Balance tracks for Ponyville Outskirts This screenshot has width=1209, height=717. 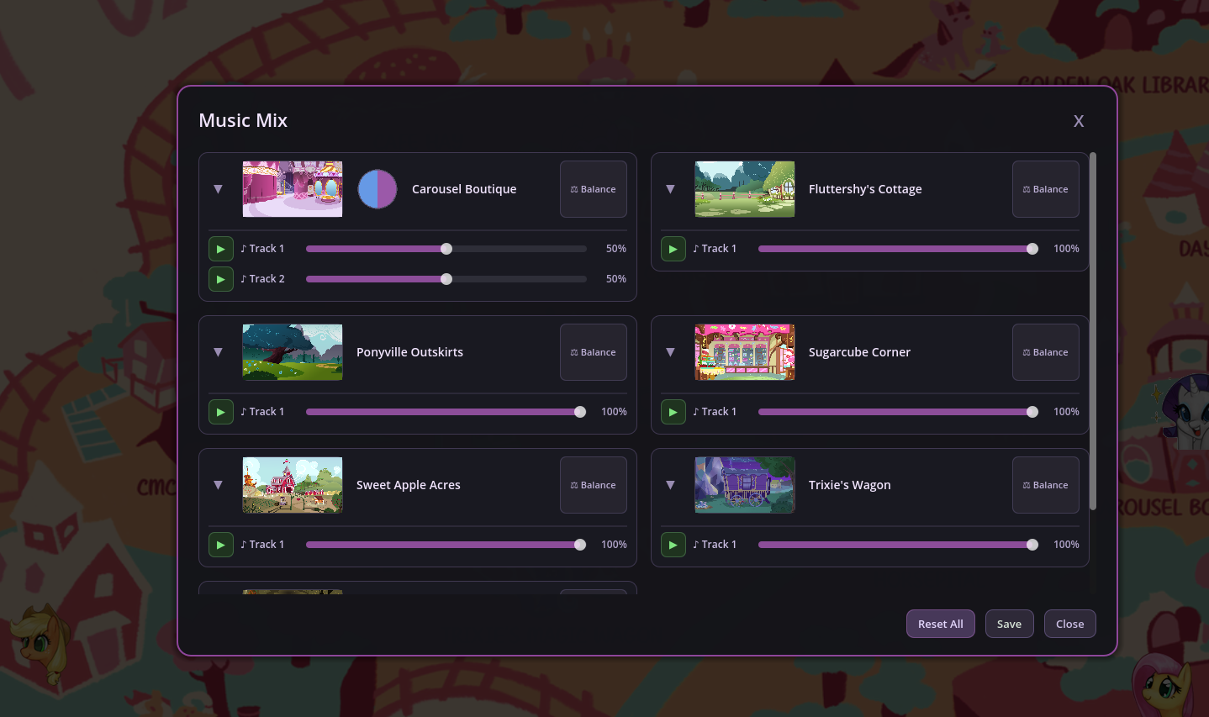pyautogui.click(x=593, y=352)
